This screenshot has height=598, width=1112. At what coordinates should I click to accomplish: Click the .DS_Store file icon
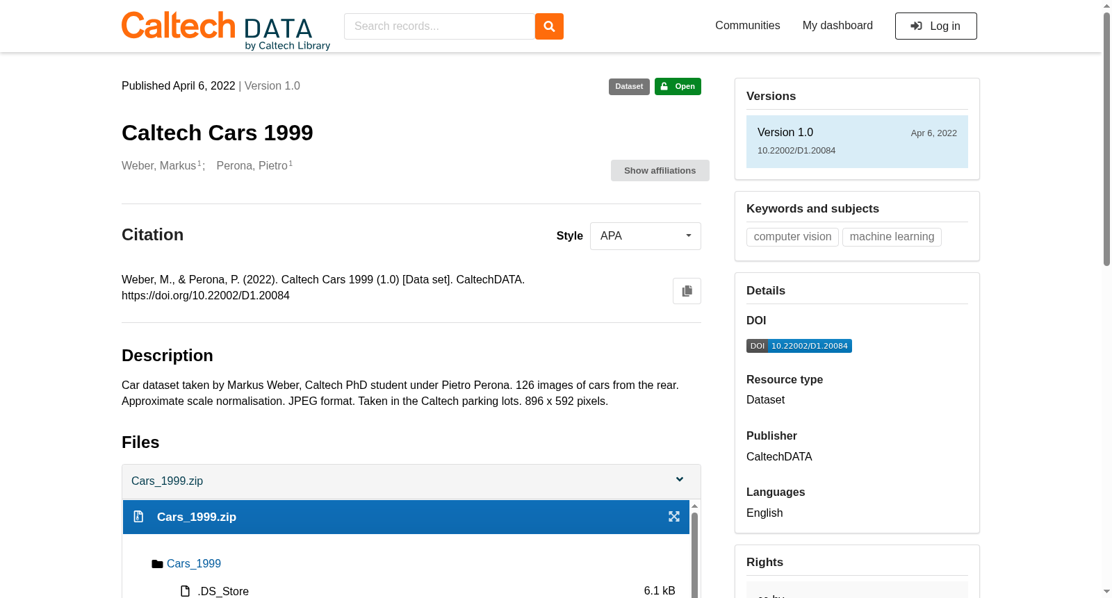[x=185, y=591]
